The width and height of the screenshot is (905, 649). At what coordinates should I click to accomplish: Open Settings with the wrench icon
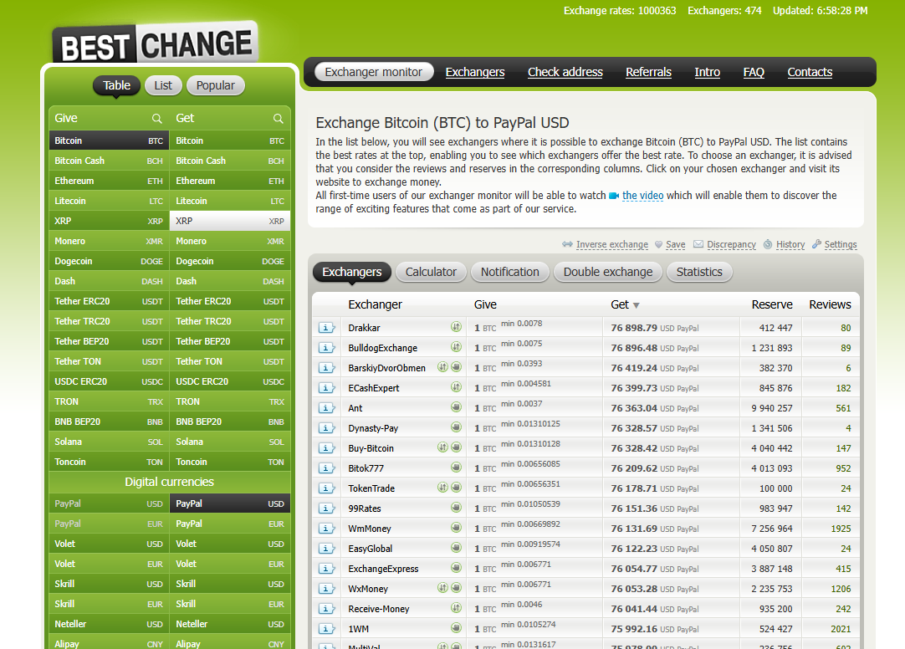(817, 244)
